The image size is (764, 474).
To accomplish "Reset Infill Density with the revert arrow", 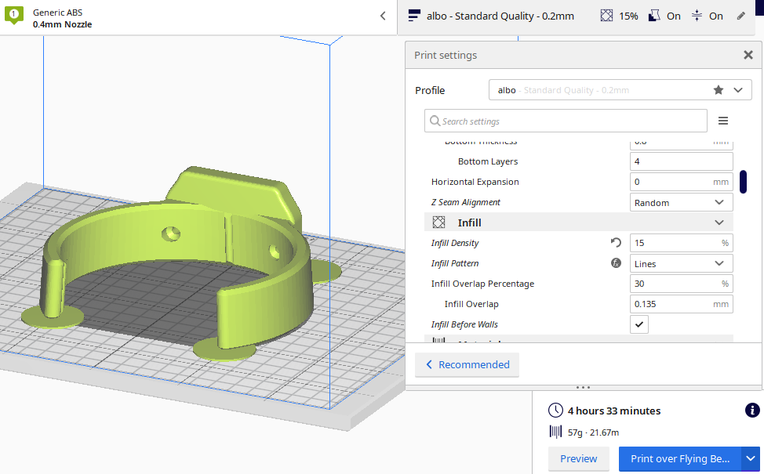I will (x=616, y=243).
